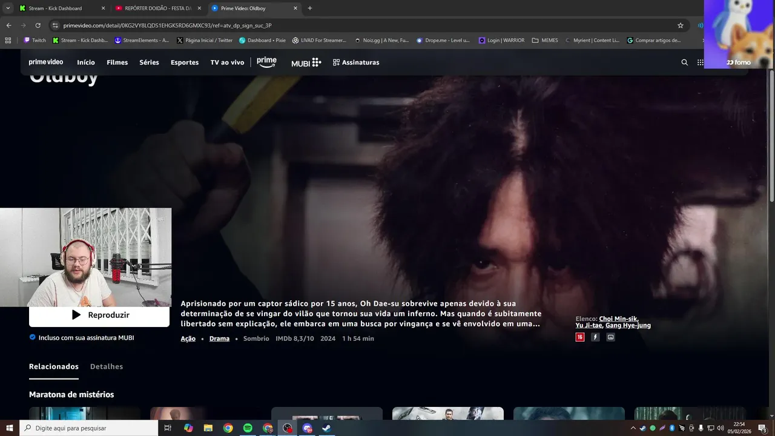Open the volume icon in system tray

(721, 428)
